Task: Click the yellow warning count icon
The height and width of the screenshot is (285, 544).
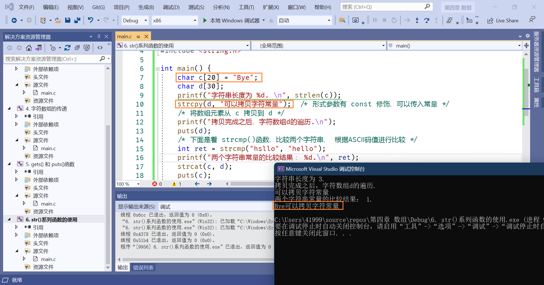Action: [174, 184]
